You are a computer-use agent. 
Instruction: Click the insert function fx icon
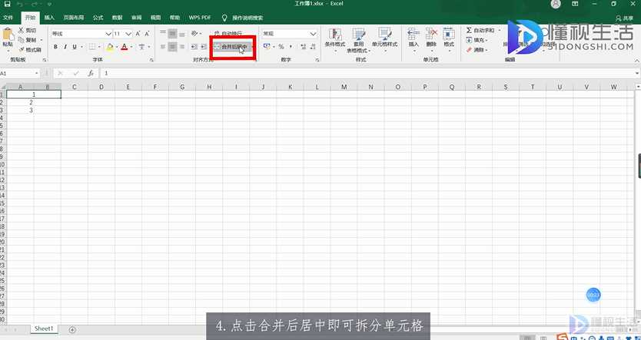pyautogui.click(x=91, y=73)
